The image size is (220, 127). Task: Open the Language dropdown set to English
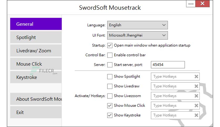click(x=137, y=25)
